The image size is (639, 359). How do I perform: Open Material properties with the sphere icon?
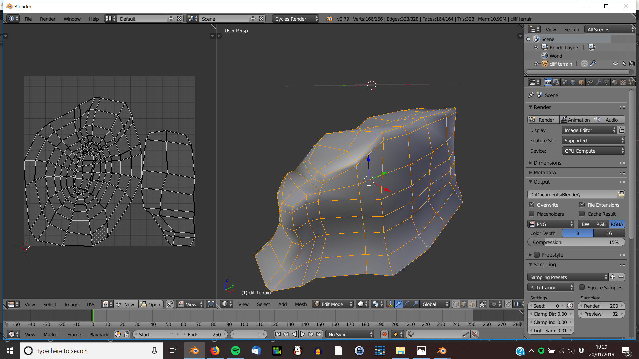pyautogui.click(x=614, y=82)
